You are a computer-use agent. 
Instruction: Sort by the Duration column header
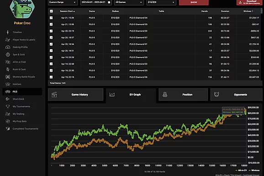point(225,11)
